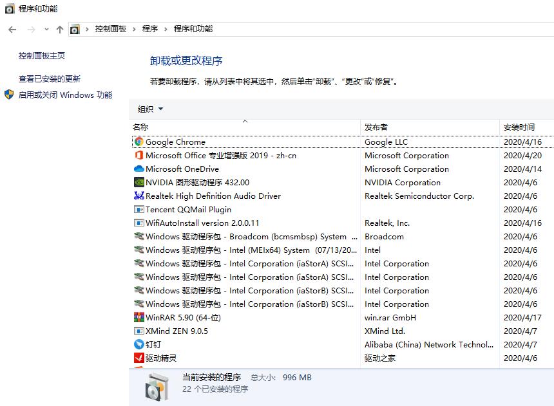
Task: Click the 钉钉 DingTalk icon
Action: coord(138,344)
